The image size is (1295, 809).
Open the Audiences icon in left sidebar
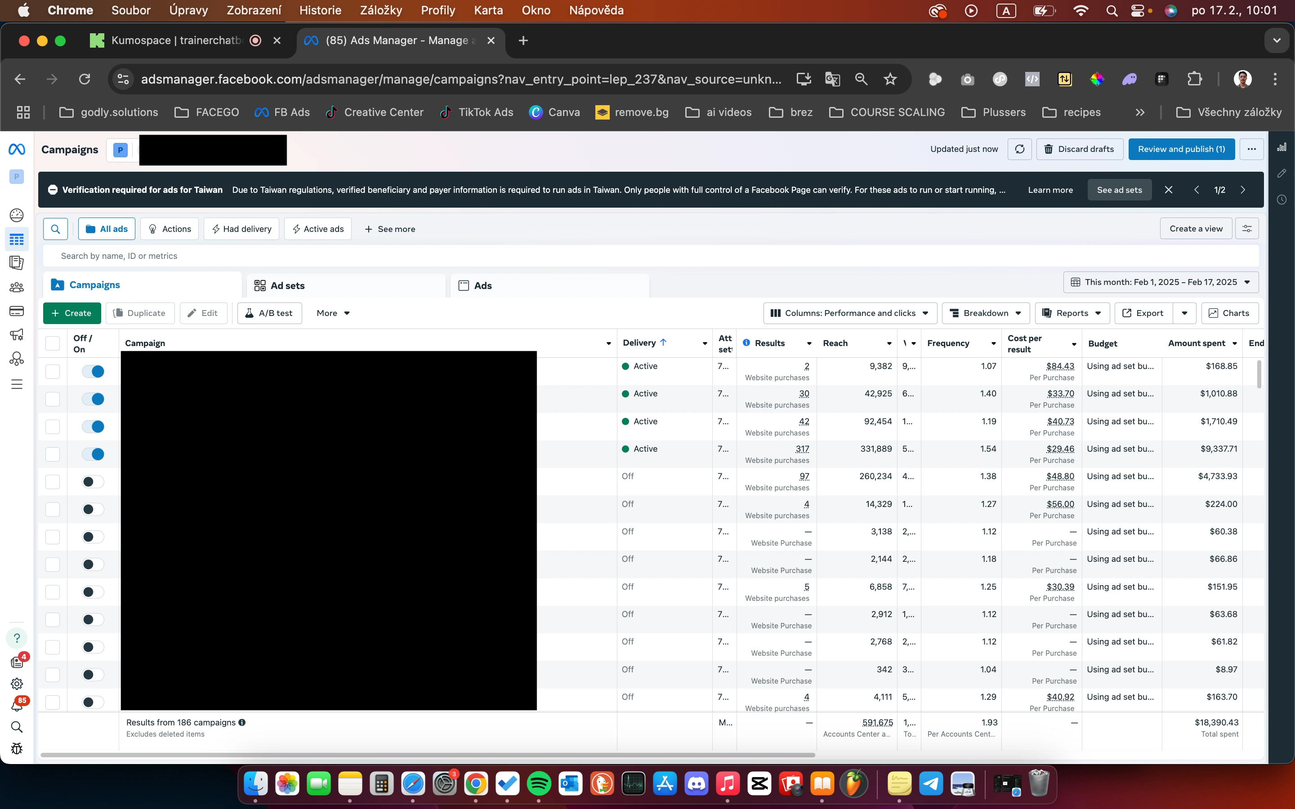point(17,287)
